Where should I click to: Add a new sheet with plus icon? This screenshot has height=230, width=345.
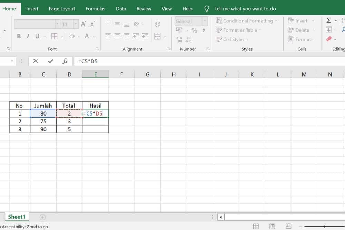pos(42,217)
